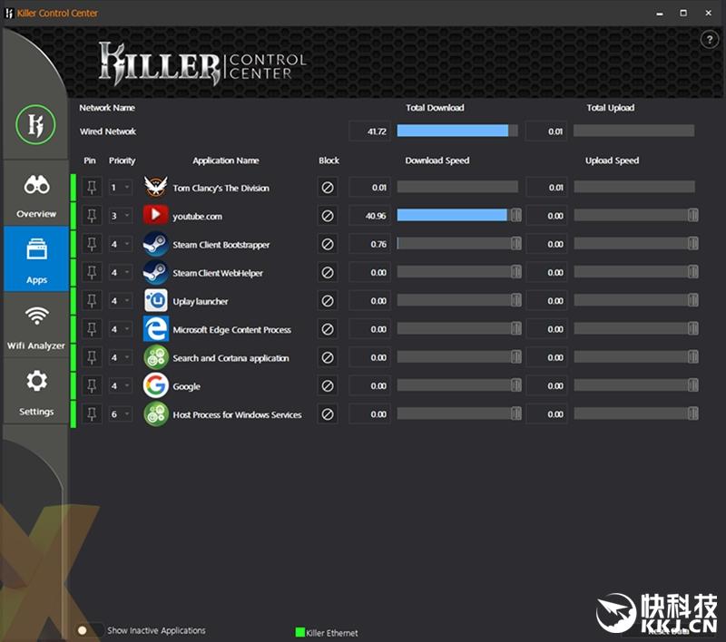Pin the youtube.com application row
The height and width of the screenshot is (642, 726).
pos(92,216)
